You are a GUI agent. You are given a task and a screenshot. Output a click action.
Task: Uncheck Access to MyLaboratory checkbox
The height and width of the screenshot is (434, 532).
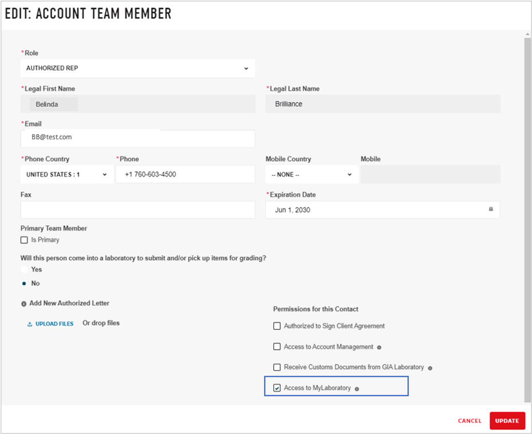click(277, 388)
